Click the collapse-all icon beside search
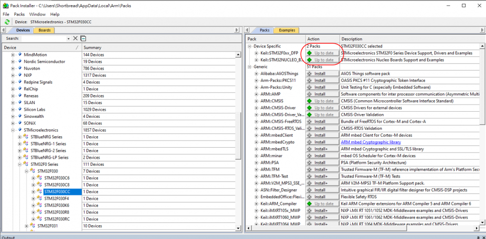Image resolution: width=486 pixels, height=239 pixels. 83,38
